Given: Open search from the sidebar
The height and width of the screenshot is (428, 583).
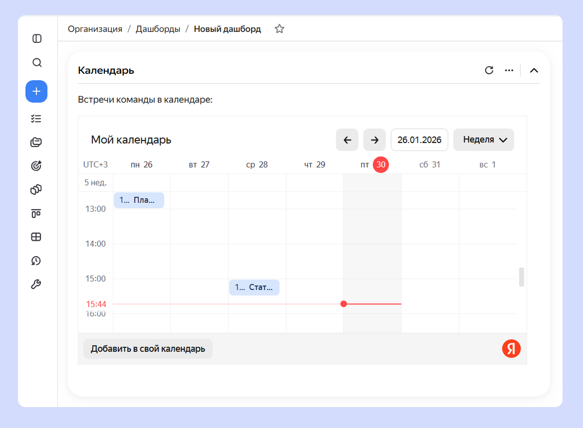Looking at the screenshot, I should click(x=36, y=63).
